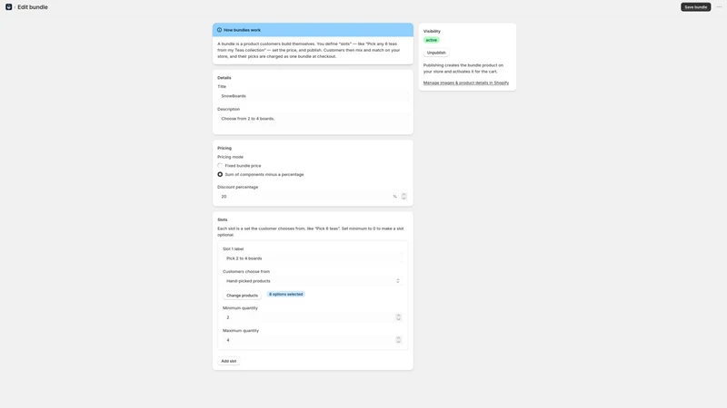This screenshot has width=727, height=408.
Task: Adjust the Maximum quantity stepper arrows
Action: [398, 340]
